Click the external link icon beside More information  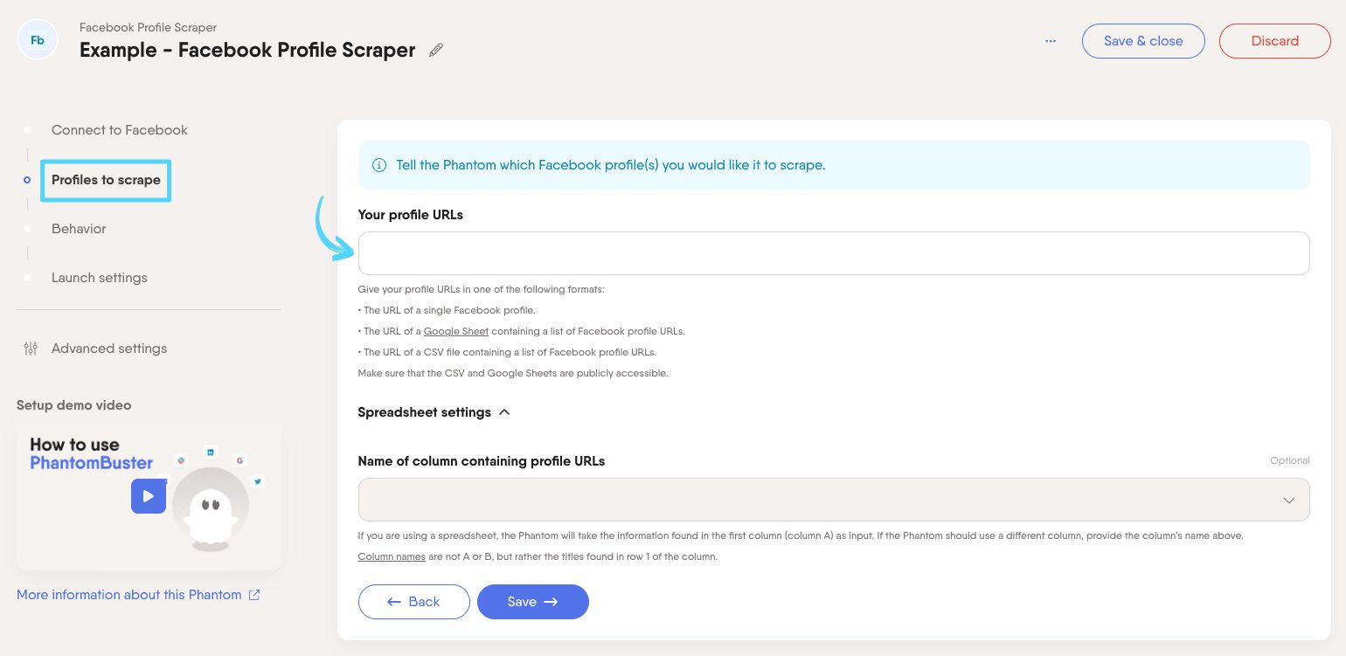(254, 595)
